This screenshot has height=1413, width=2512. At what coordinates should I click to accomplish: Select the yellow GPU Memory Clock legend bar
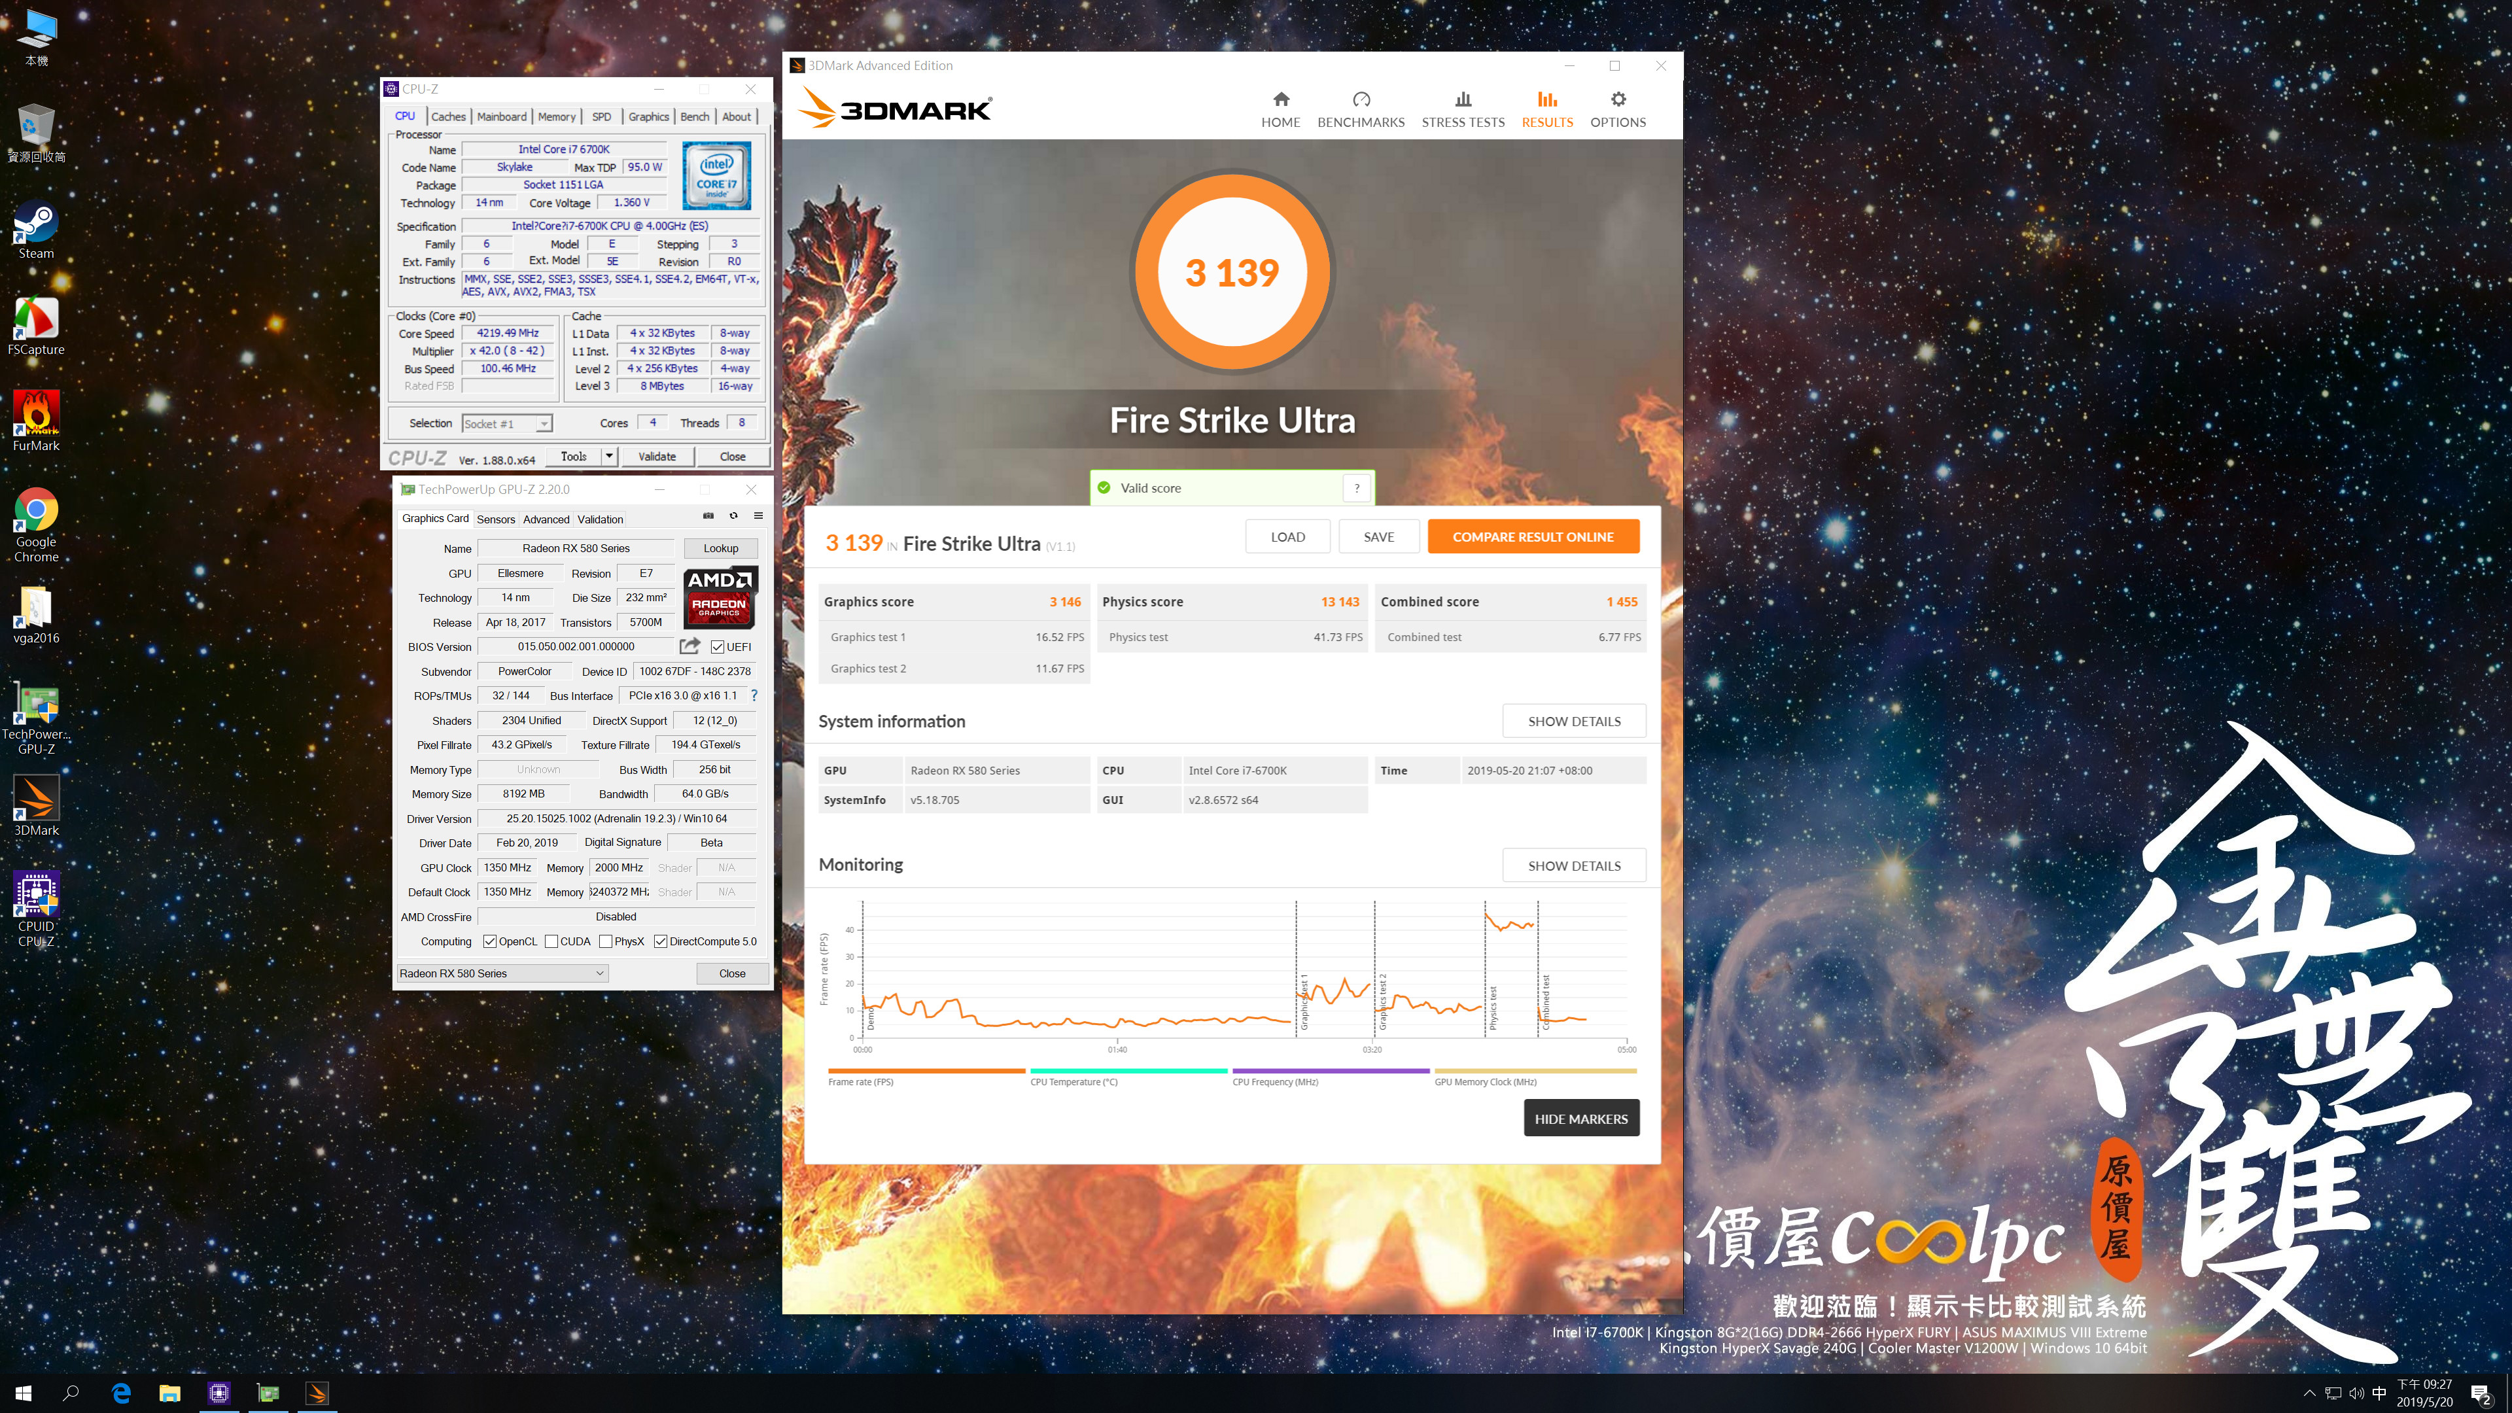pos(1535,1071)
